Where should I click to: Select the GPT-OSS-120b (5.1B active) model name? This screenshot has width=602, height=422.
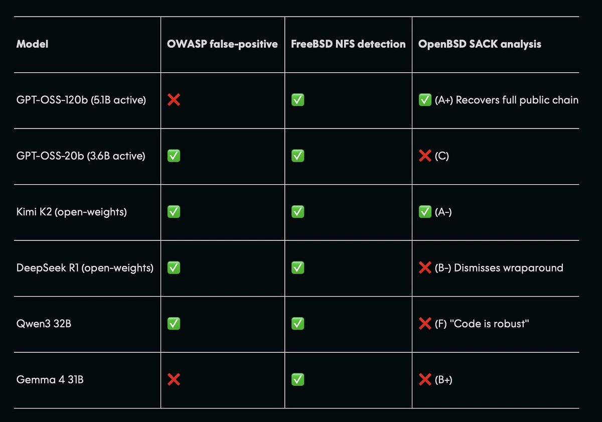click(81, 100)
